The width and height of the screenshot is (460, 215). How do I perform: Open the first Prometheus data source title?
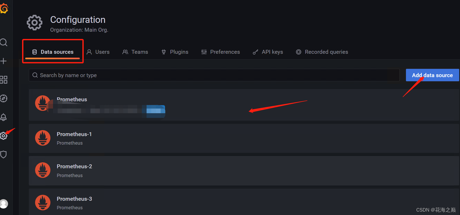[x=72, y=99]
